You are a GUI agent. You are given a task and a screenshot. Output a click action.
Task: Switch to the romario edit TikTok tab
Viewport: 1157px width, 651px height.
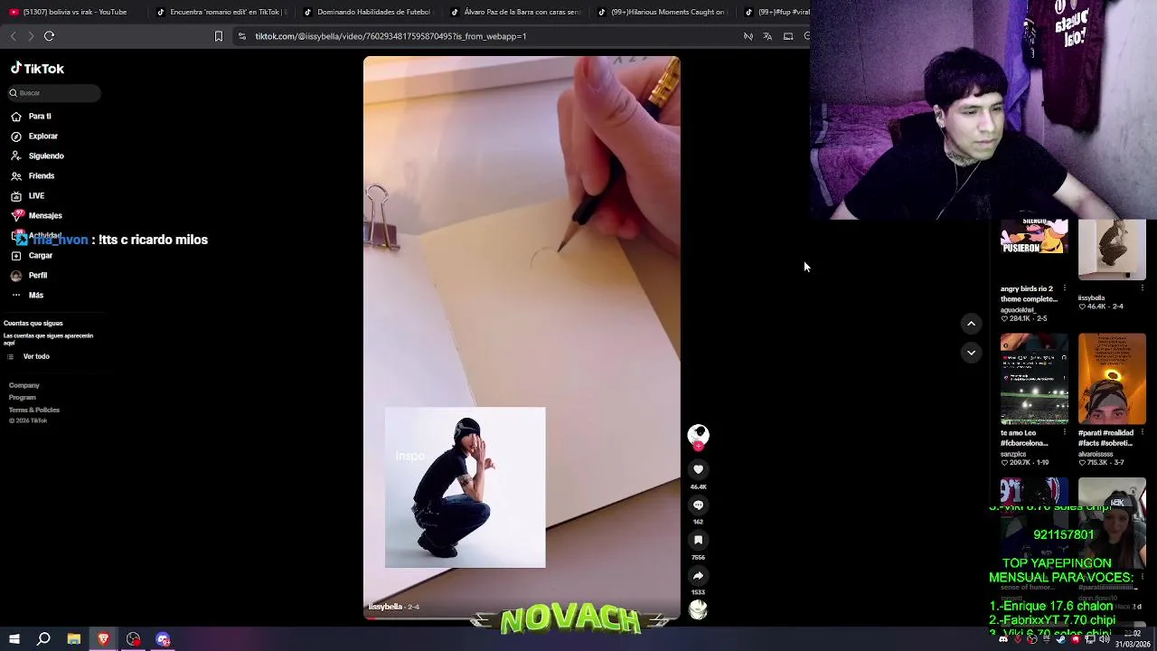click(220, 12)
